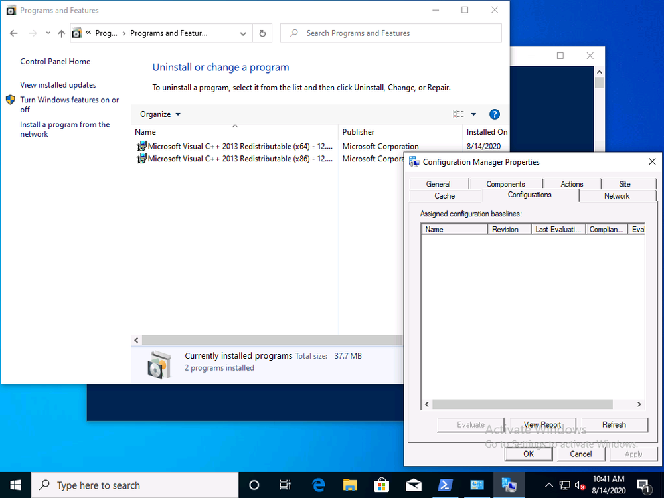This screenshot has width=664, height=498.
Task: Open the view options dropdown arrow
Action: 473,114
